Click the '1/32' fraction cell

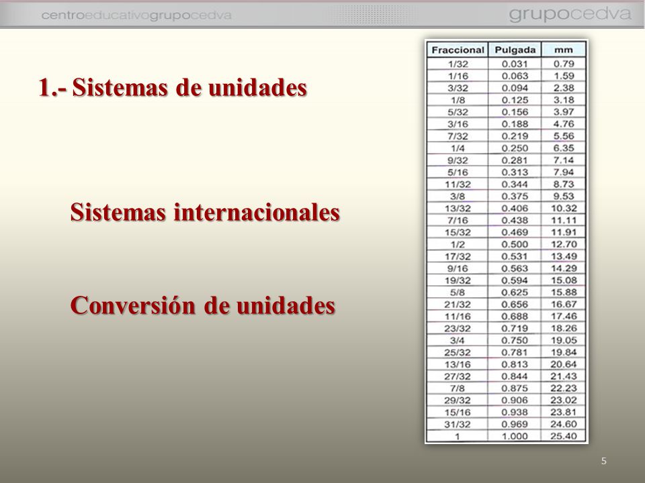tap(458, 64)
